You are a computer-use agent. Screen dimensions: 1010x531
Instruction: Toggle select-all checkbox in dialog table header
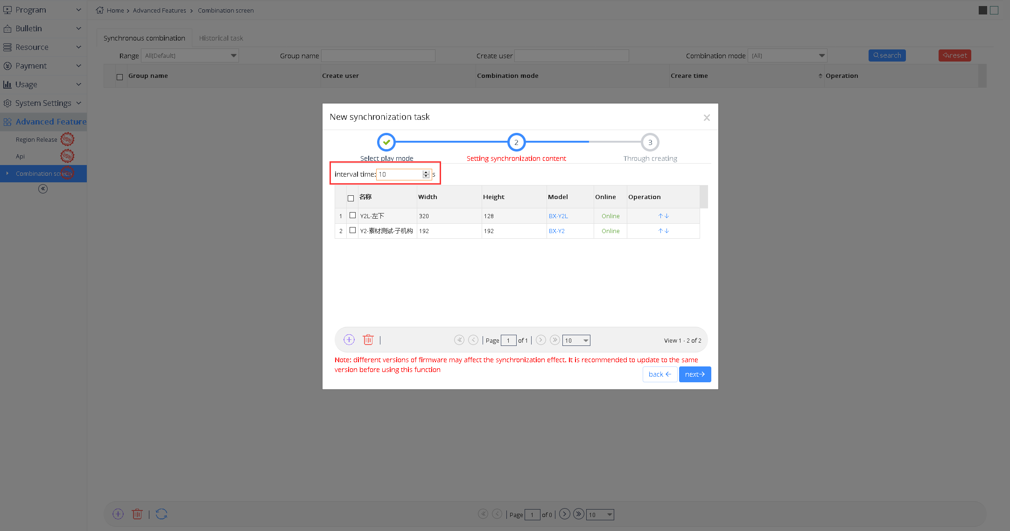pos(351,198)
